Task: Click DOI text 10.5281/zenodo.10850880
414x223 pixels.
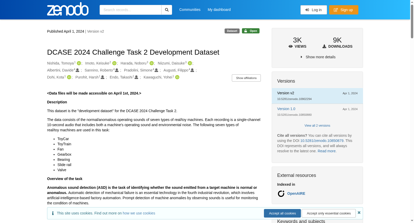Action: pyautogui.click(x=294, y=115)
